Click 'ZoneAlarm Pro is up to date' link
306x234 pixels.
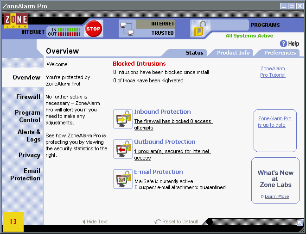[x=274, y=122]
